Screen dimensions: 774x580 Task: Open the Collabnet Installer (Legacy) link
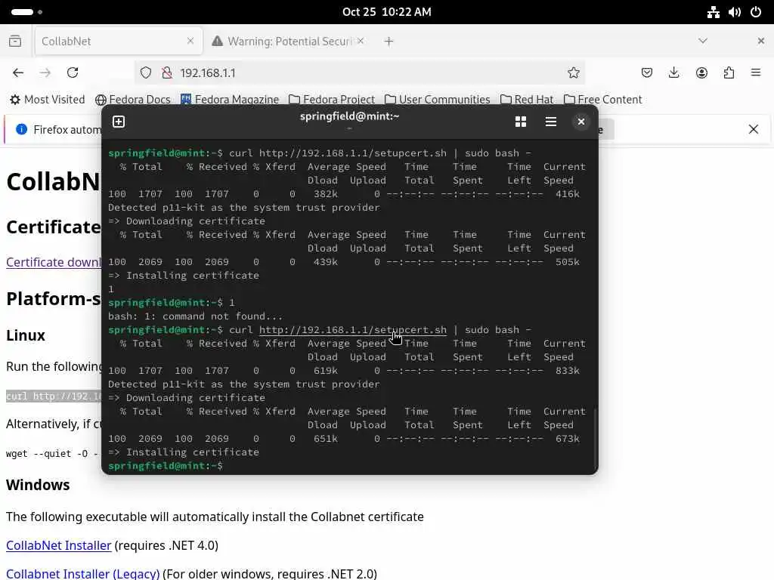pyautogui.click(x=83, y=574)
